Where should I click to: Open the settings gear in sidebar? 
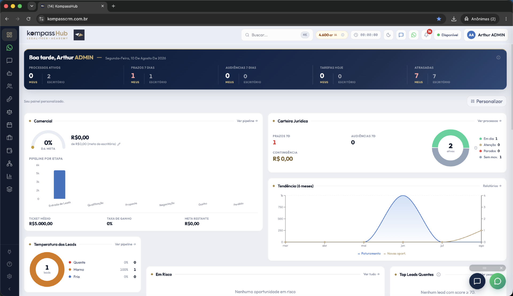[x=9, y=277]
